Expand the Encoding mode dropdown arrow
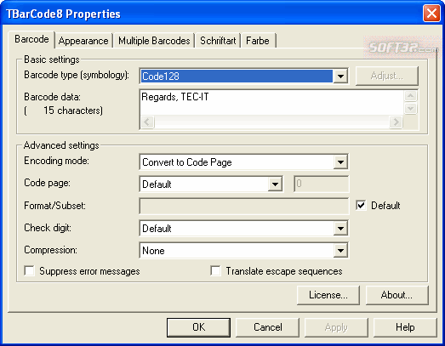 340,162
